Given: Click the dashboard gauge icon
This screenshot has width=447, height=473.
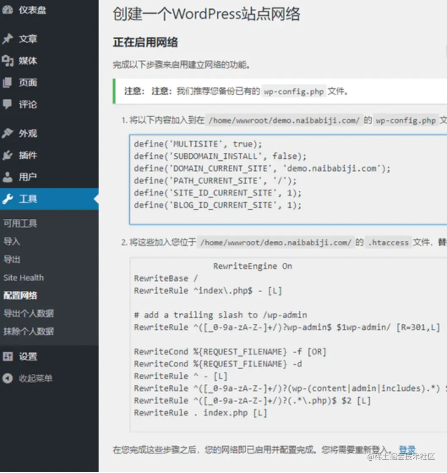Looking at the screenshot, I should click(x=7, y=10).
